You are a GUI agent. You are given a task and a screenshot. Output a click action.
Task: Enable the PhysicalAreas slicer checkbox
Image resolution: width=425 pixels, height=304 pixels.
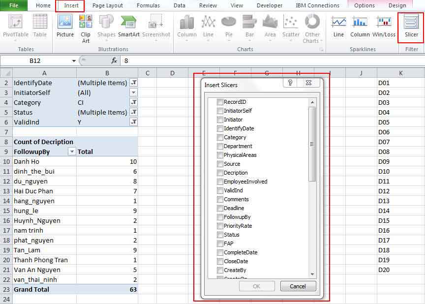pos(220,155)
